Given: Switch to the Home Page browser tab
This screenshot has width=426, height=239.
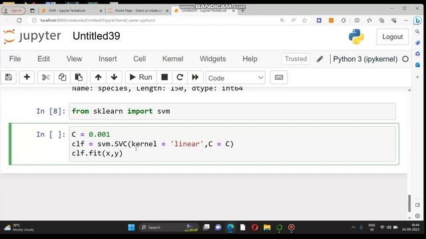Looking at the screenshot, I should (138, 11).
